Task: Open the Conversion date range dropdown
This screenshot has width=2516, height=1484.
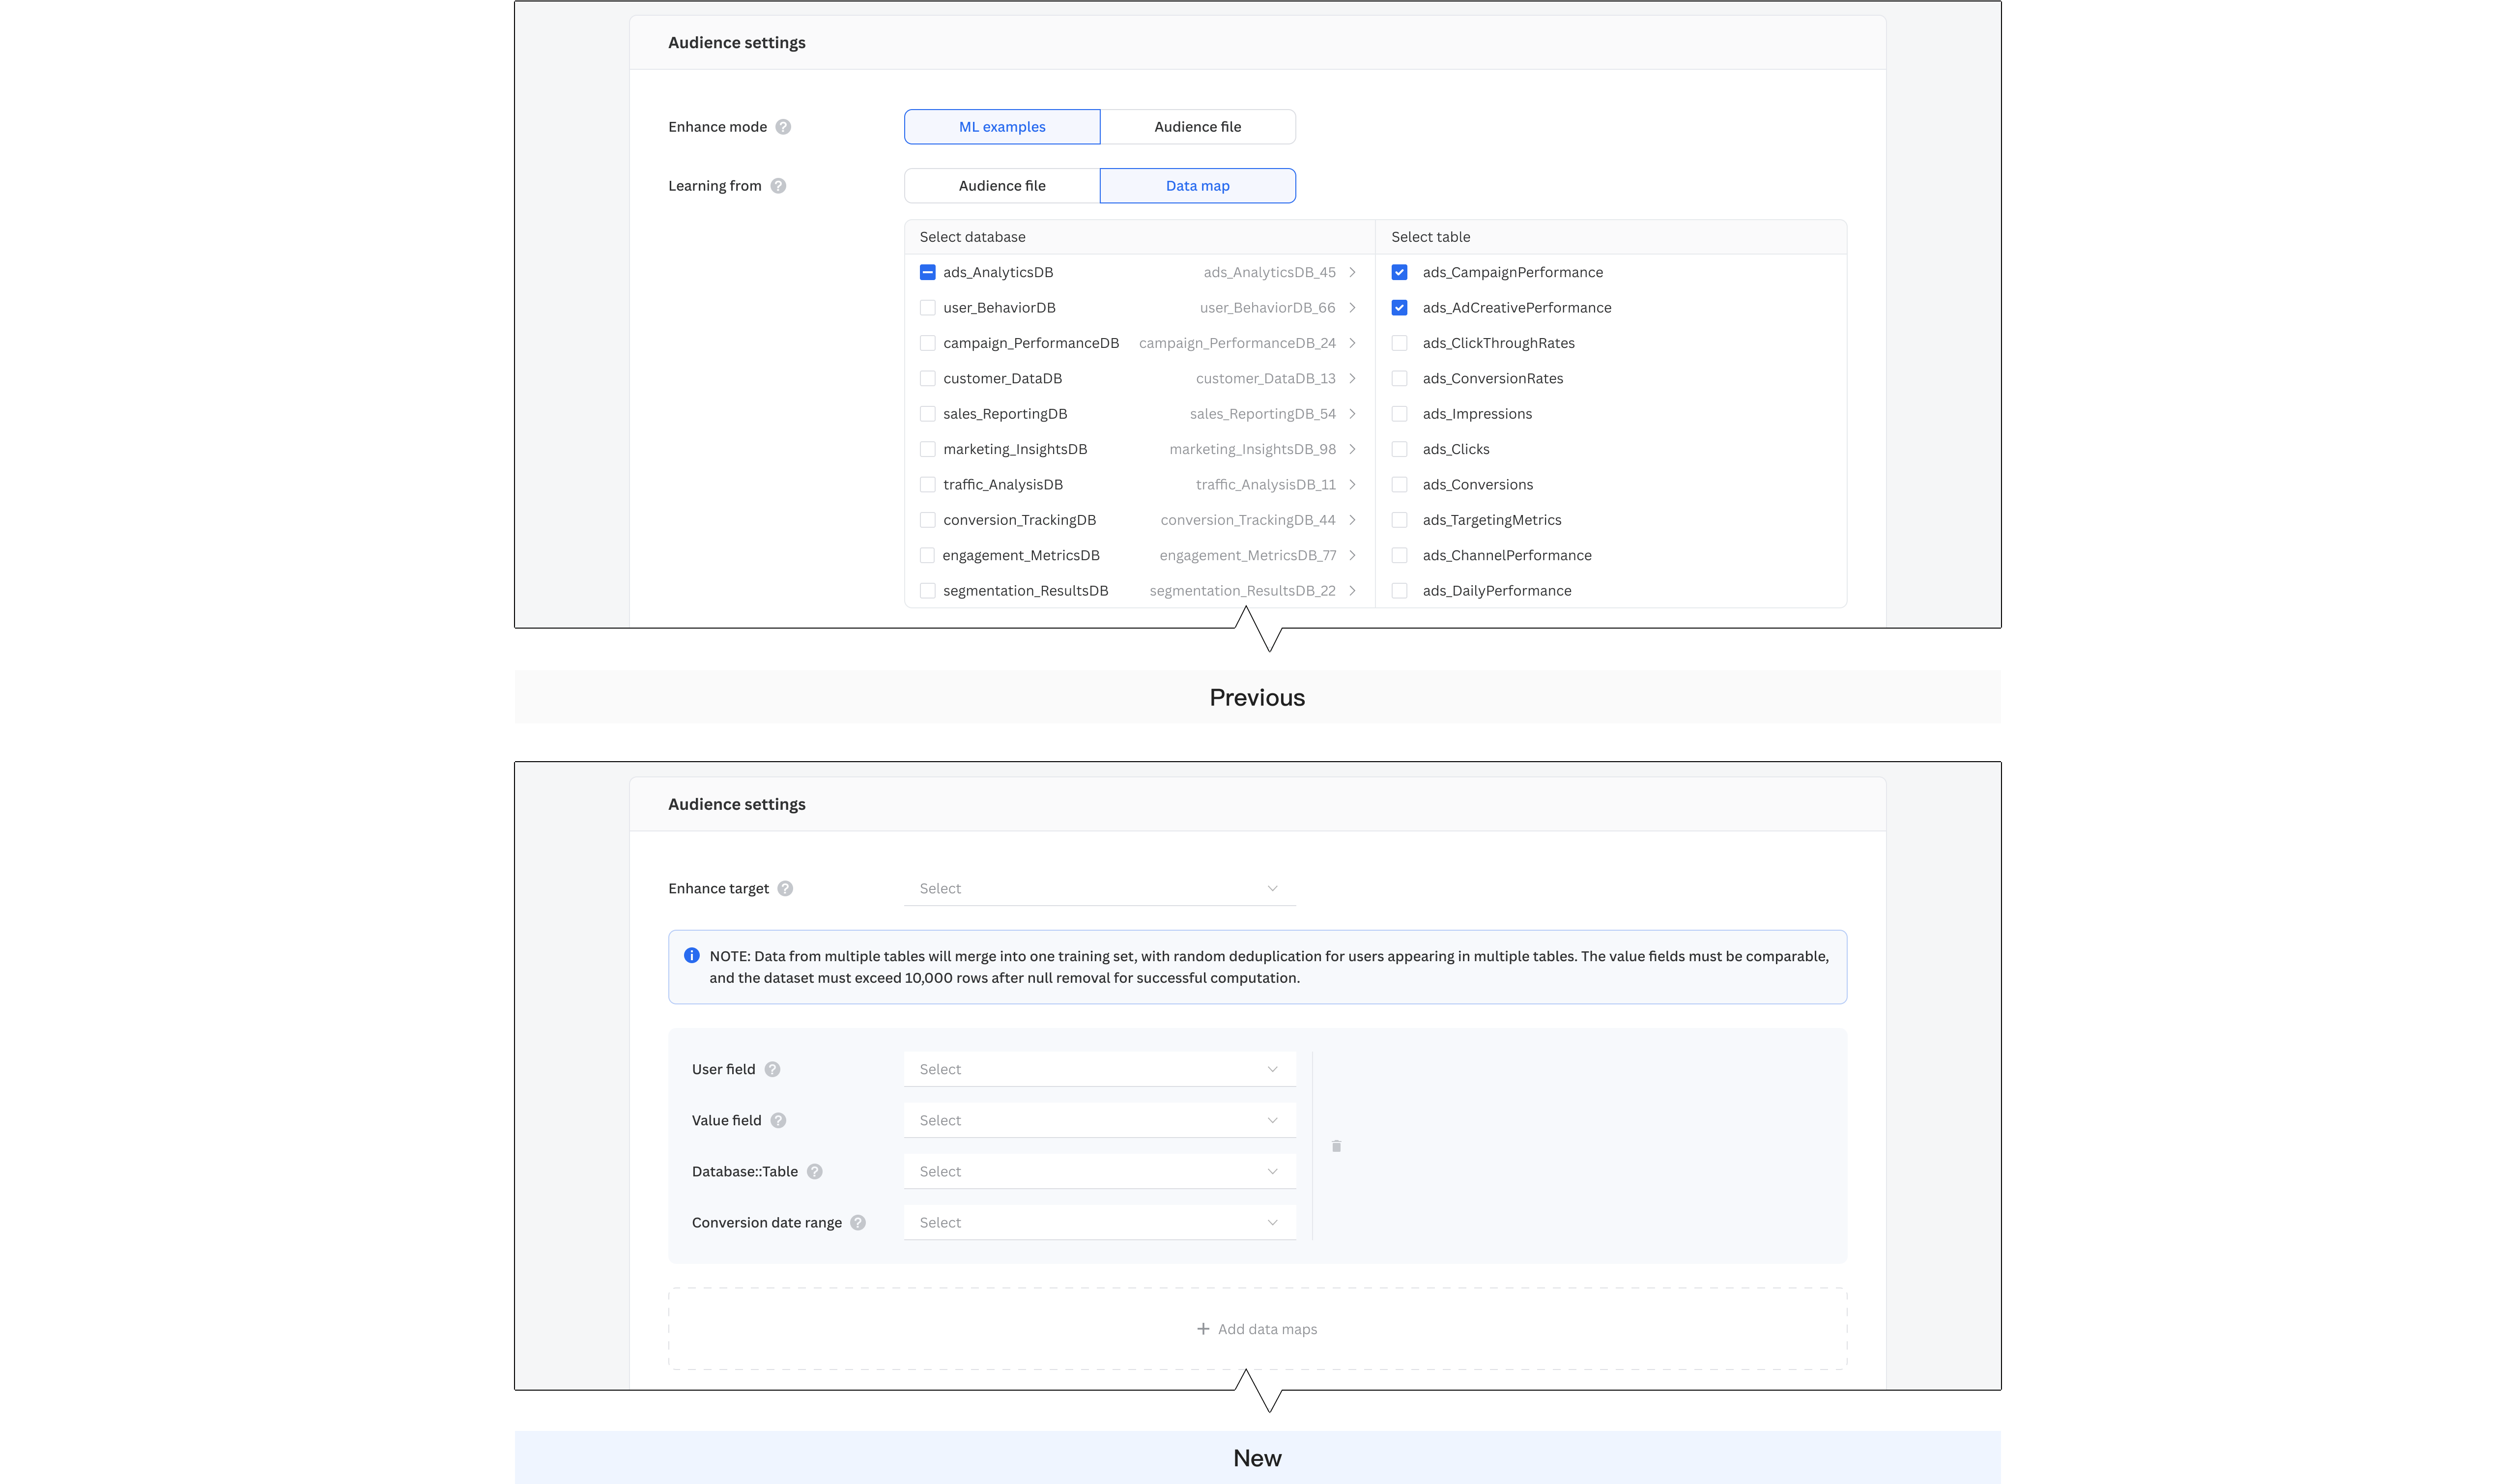Action: tap(1099, 1223)
